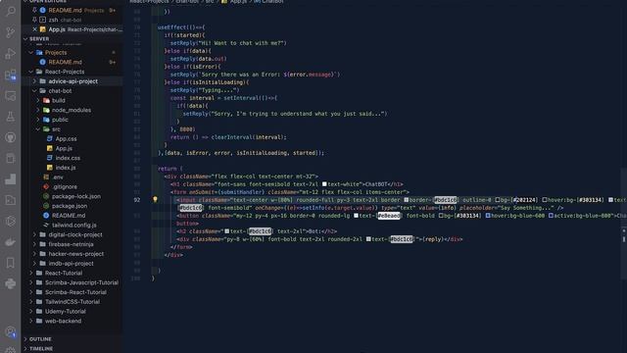Place cursor on 'return (' line in editor
627x353 pixels.
169,169
